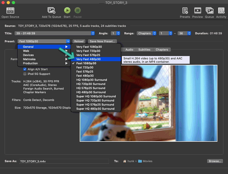Click the 720x570 Storage size text
The image size is (228, 174).
[47, 108]
